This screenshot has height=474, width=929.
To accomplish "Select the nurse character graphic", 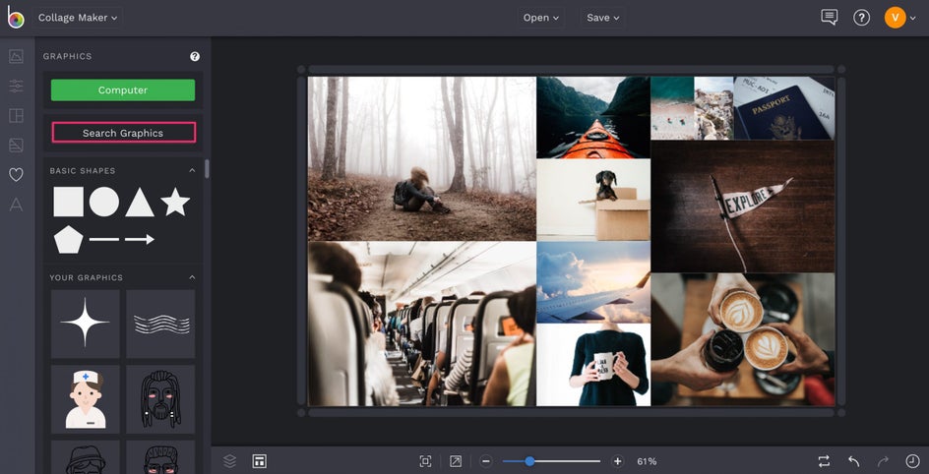I will click(86, 399).
